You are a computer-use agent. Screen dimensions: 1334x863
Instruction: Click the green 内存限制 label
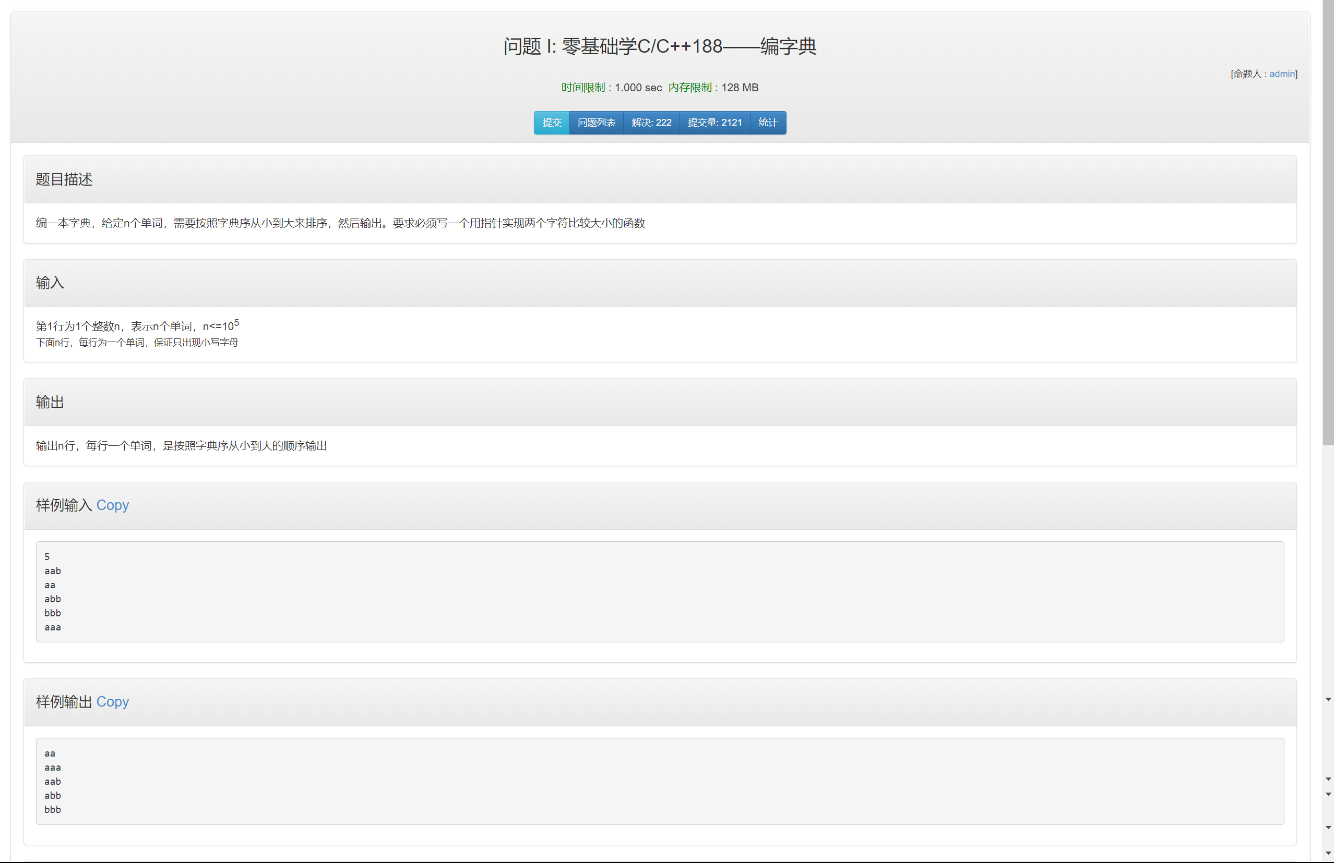tap(689, 88)
